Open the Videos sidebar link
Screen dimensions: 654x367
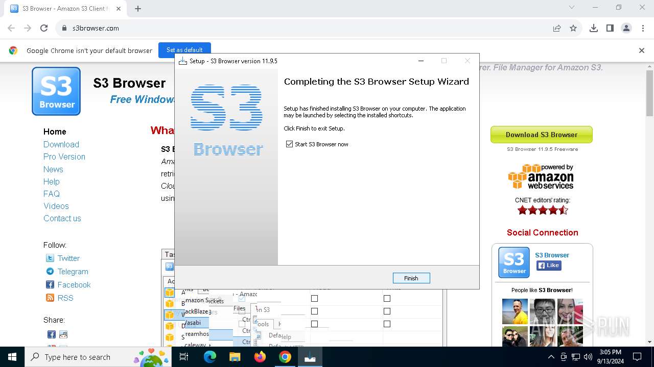click(56, 206)
